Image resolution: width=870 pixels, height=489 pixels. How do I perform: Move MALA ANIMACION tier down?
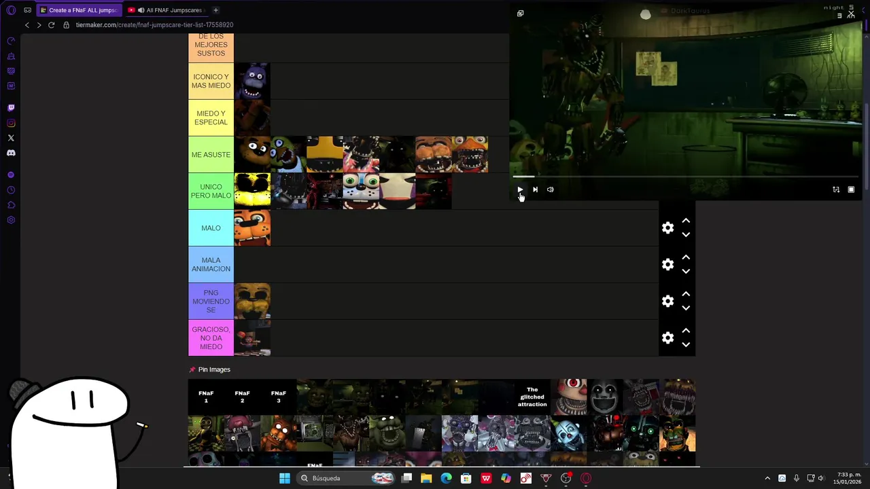pyautogui.click(x=686, y=272)
